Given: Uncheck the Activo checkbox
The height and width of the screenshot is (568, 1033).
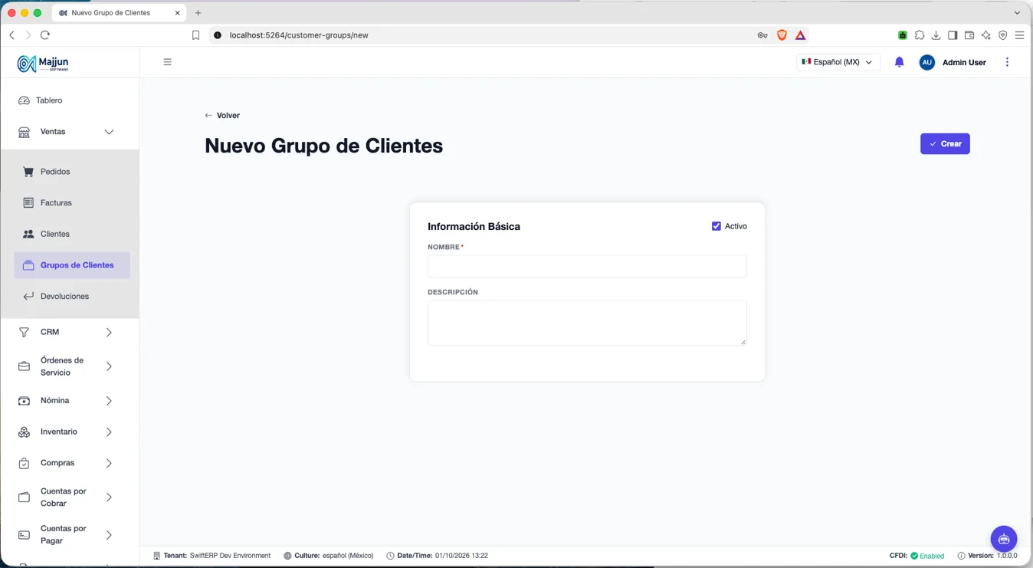Looking at the screenshot, I should [717, 226].
